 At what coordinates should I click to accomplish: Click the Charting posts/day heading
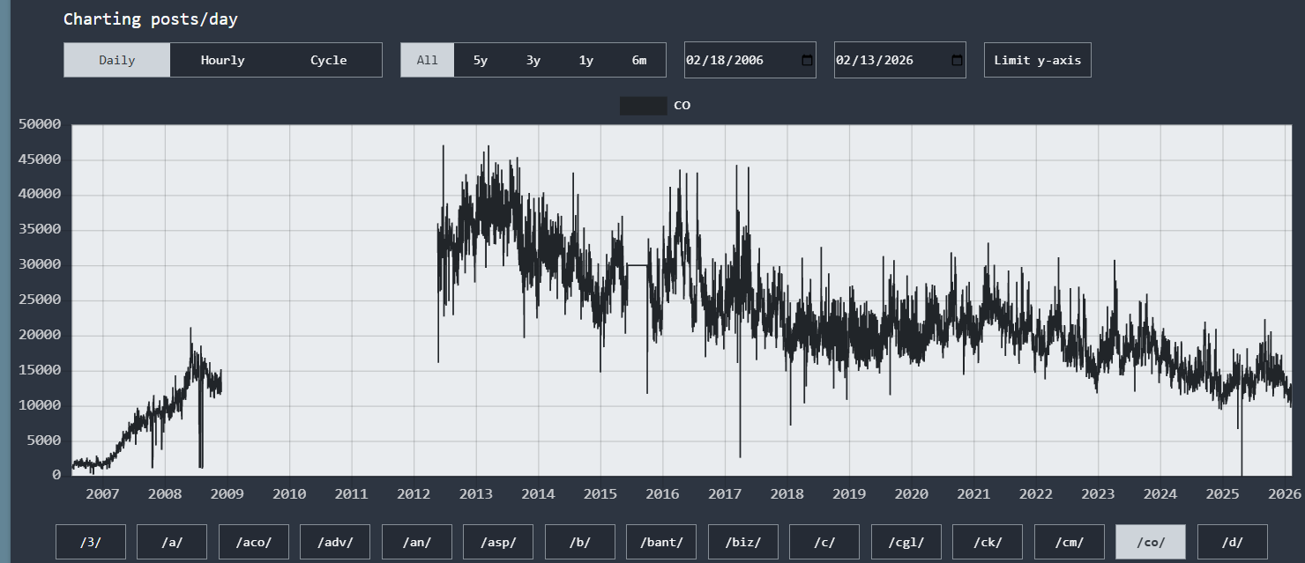pos(151,19)
